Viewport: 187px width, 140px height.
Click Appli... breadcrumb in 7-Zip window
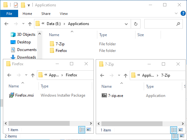pyautogui.click(x=148, y=75)
